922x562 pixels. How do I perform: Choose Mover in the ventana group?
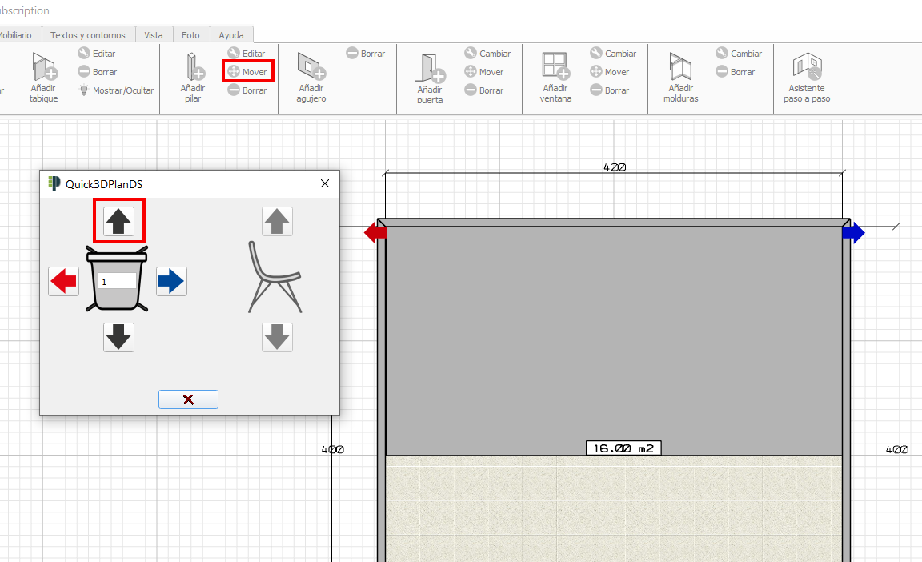coord(610,72)
